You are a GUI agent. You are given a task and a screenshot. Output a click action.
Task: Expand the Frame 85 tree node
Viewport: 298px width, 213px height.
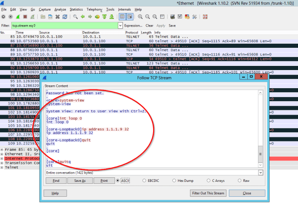(x=2, y=149)
